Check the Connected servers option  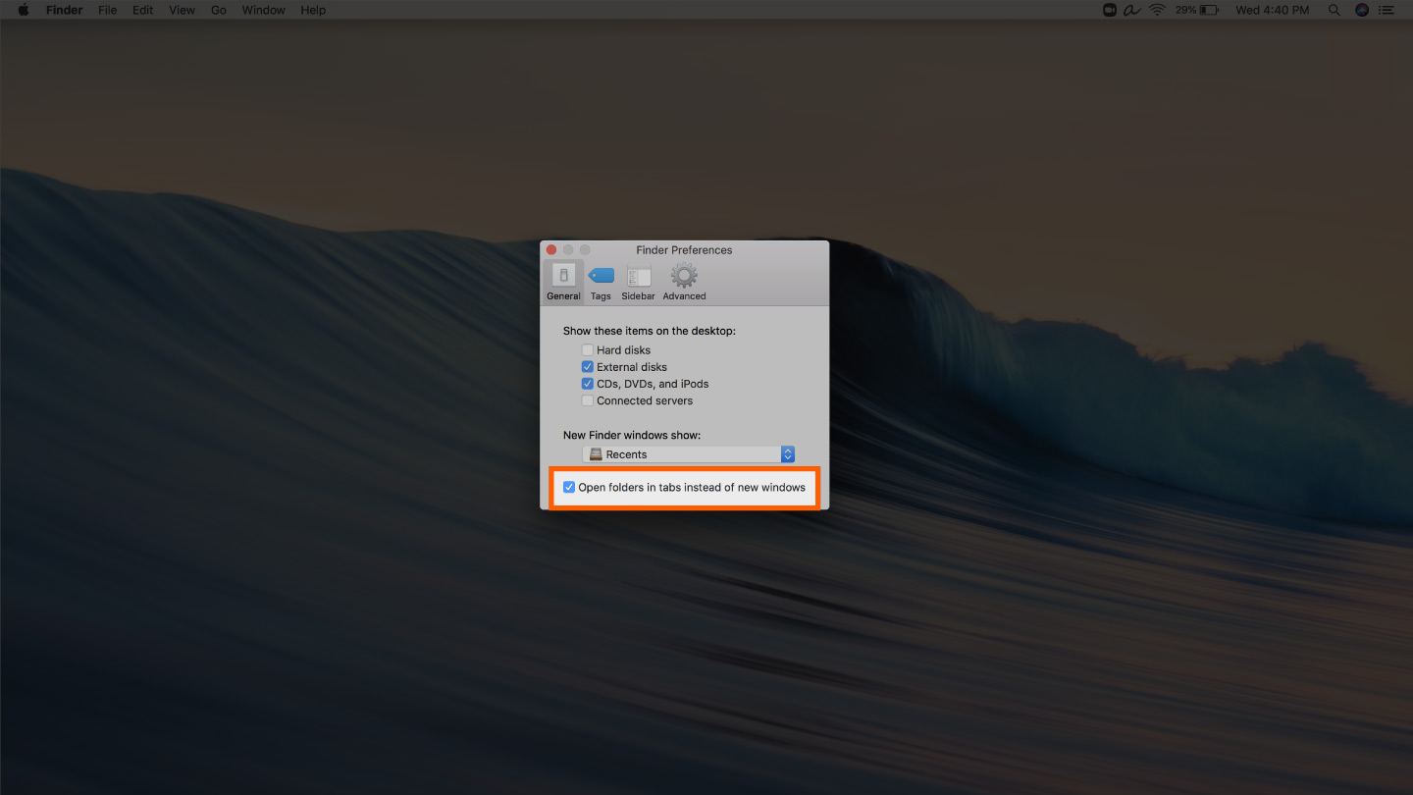587,400
